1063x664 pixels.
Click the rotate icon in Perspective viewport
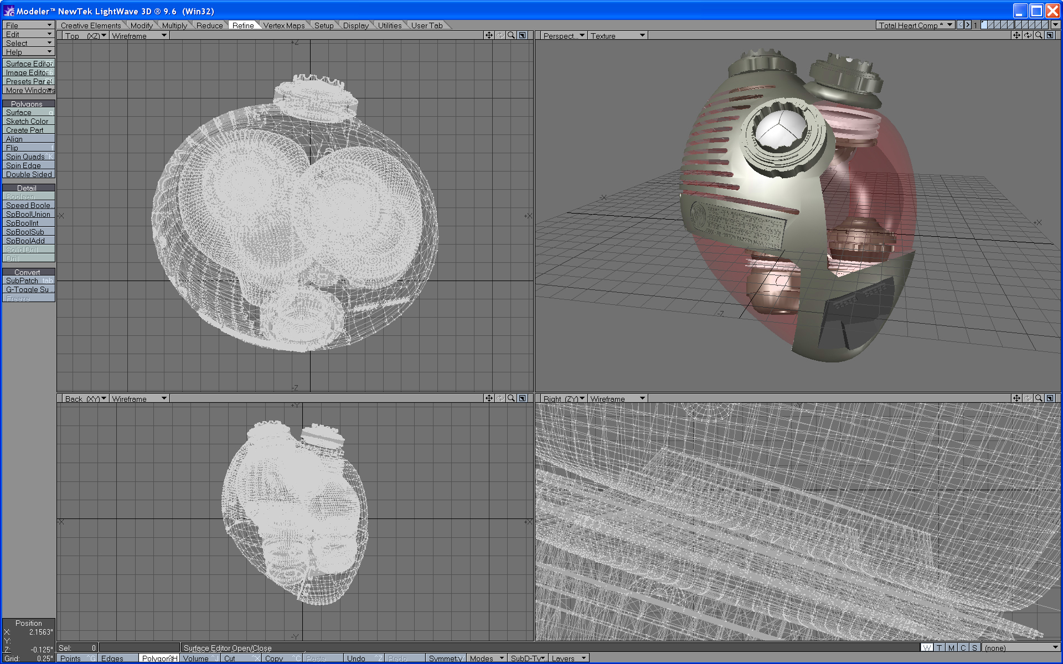[1028, 35]
